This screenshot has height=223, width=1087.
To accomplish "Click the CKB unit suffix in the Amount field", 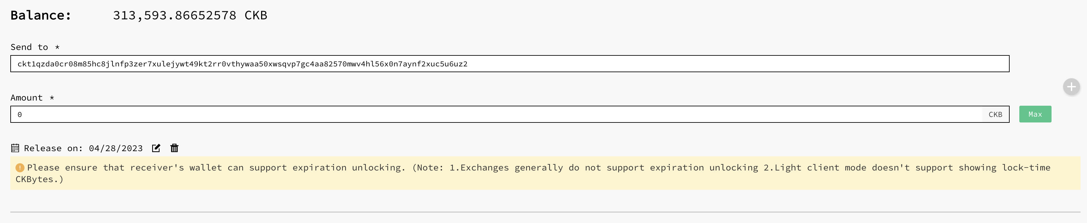I will pos(995,114).
